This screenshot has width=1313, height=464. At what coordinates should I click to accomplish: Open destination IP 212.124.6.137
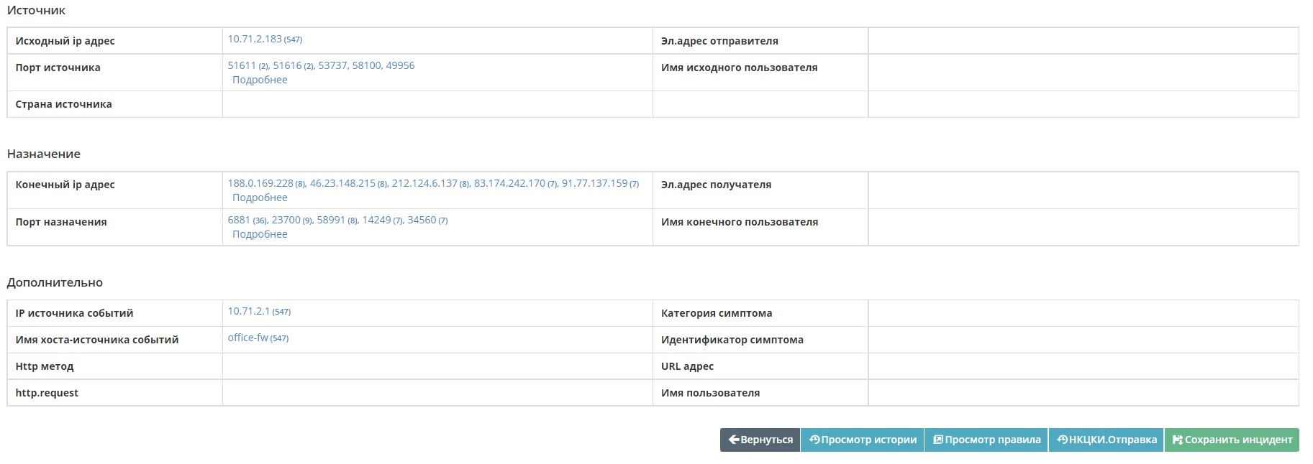[x=424, y=183]
